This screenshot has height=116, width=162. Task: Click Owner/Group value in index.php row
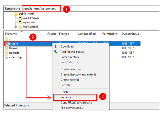point(128,57)
